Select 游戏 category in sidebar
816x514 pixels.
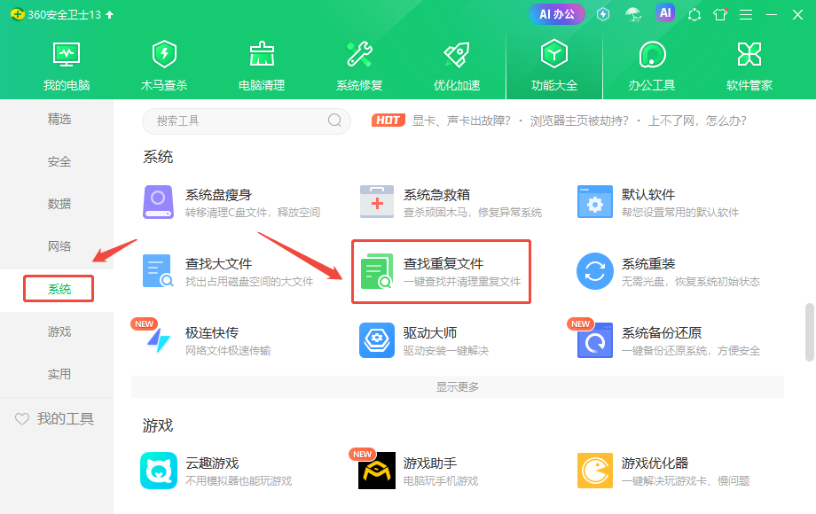point(59,331)
